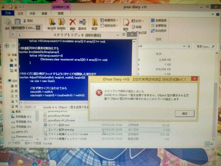Screen dimensions: 221x166
Task: Open Elements (G:) drive in navigation pane
Action: click(22, 136)
